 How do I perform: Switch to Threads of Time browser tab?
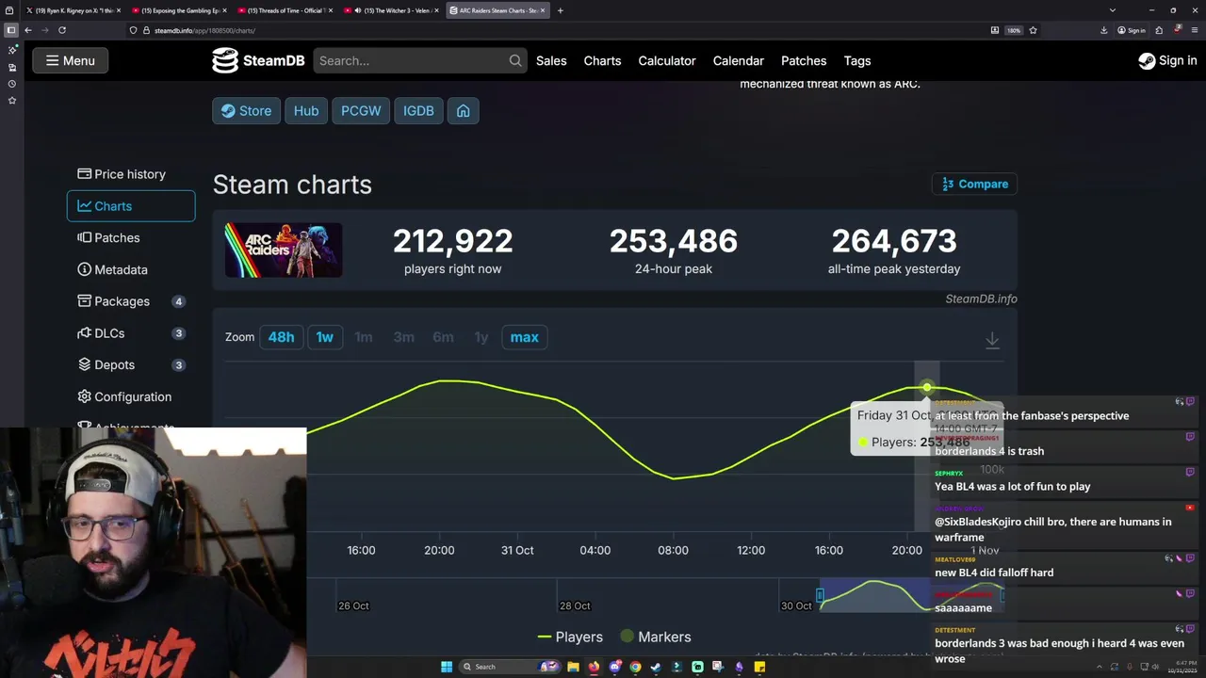tap(285, 10)
